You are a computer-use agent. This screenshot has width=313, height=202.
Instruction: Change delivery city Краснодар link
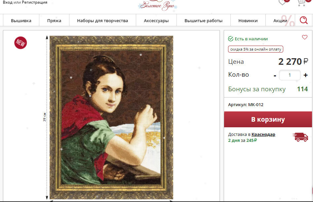[263, 135]
